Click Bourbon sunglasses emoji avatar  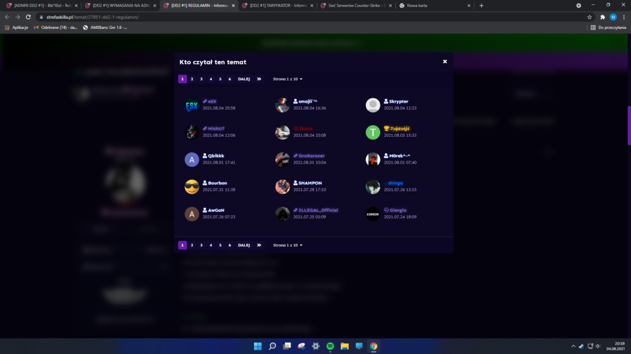192,187
